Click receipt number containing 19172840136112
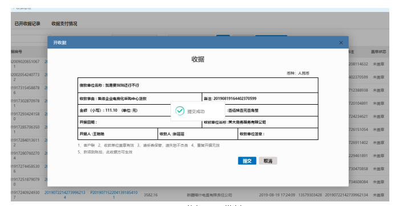Screen dimensions: 407x206 tap(25, 142)
